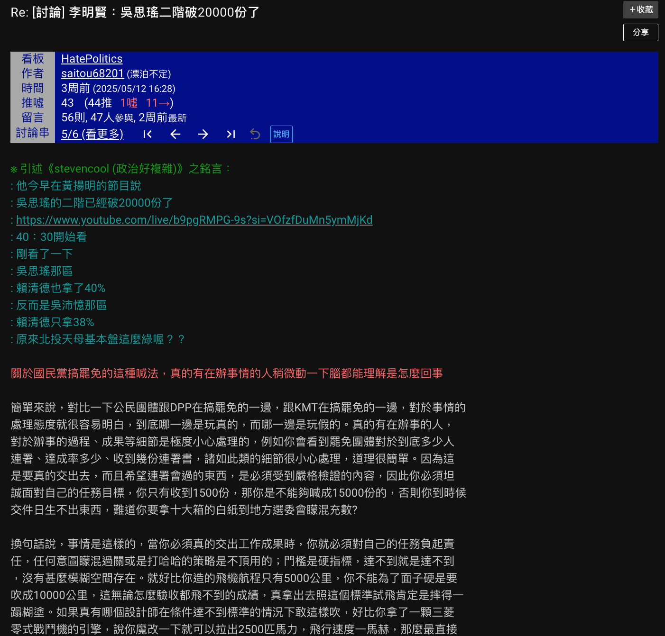The width and height of the screenshot is (665, 636).
Task: Go to next post in thread
Action: tap(203, 135)
